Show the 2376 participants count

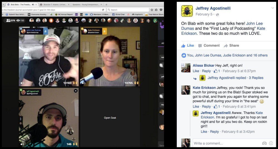11,20
